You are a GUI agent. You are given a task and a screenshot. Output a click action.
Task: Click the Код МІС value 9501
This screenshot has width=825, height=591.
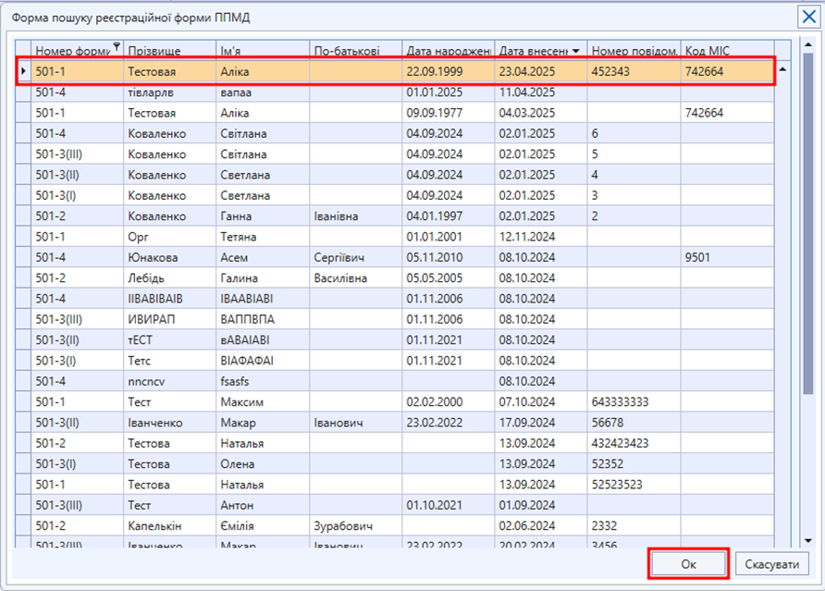(x=728, y=257)
